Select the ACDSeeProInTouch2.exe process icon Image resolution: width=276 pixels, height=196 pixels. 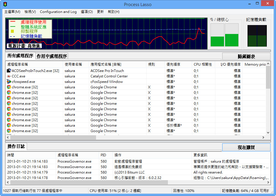(9, 71)
